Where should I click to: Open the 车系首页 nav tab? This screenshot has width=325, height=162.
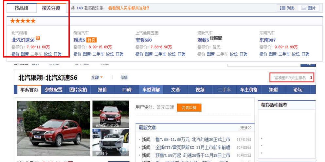click(29, 90)
